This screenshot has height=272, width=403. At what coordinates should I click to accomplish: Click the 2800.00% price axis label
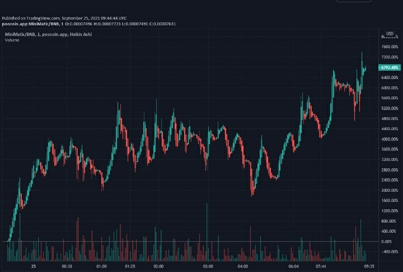click(390, 170)
